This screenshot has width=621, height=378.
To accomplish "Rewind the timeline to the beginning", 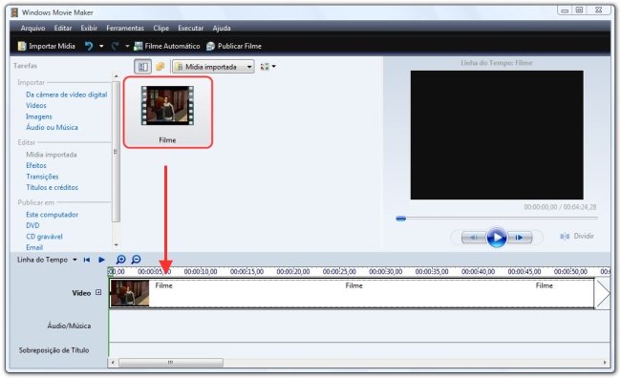I will (87, 260).
